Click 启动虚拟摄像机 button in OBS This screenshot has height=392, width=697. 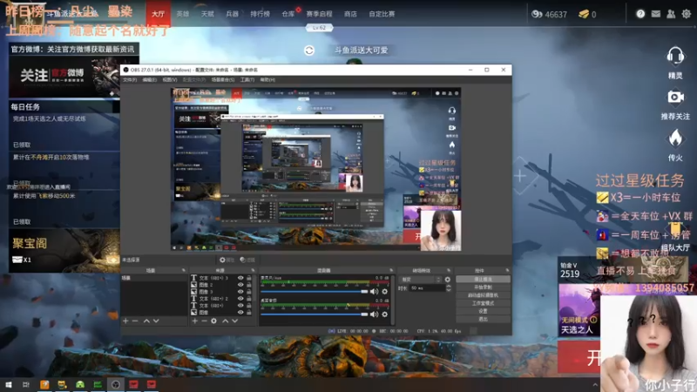point(484,295)
